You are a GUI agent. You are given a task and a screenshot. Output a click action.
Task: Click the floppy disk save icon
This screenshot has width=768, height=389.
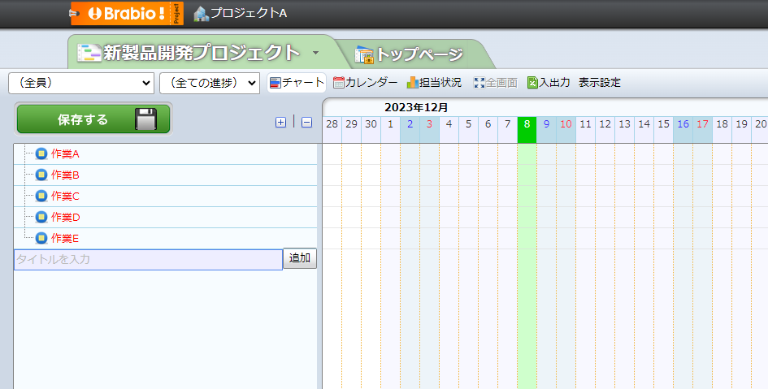click(x=145, y=119)
